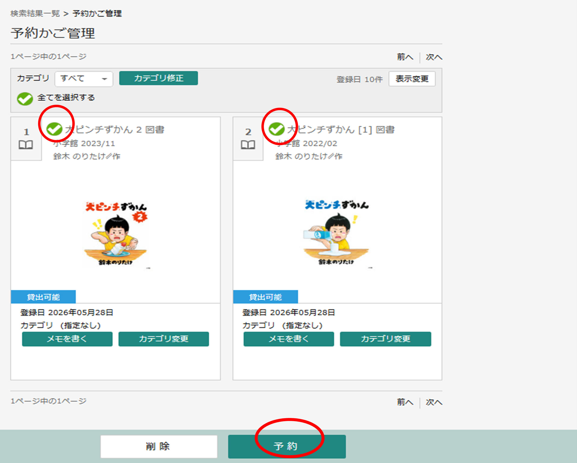Click the book icon under item number 1
This screenshot has width=577, height=463.
click(26, 145)
